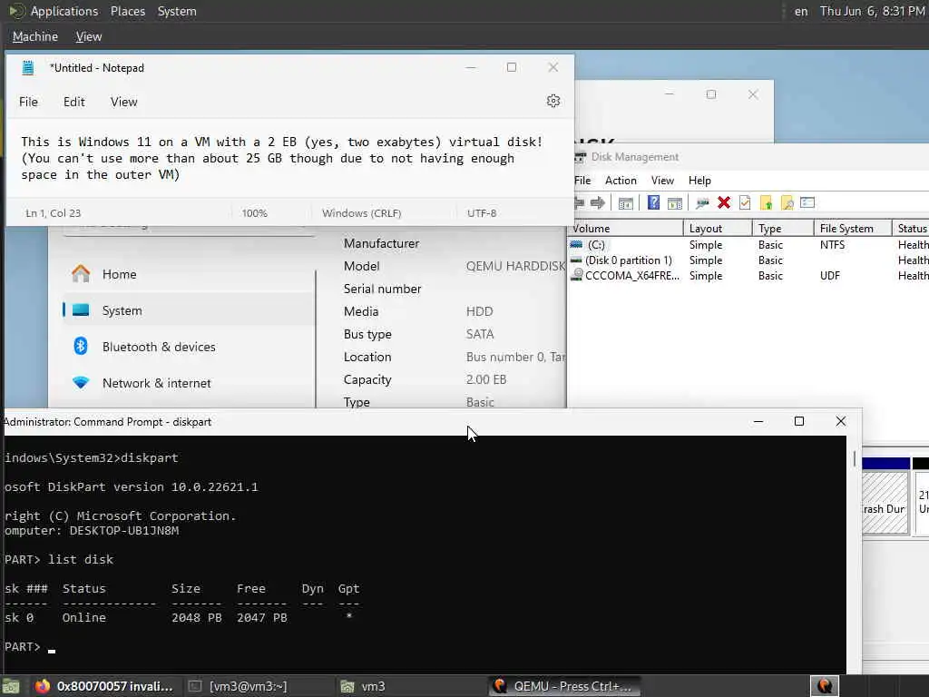Viewport: 929px width, 697px height.
Task: Click Network wifi icon in Settings
Action: [x=81, y=383]
